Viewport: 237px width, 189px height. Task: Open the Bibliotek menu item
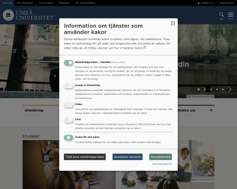64,3
